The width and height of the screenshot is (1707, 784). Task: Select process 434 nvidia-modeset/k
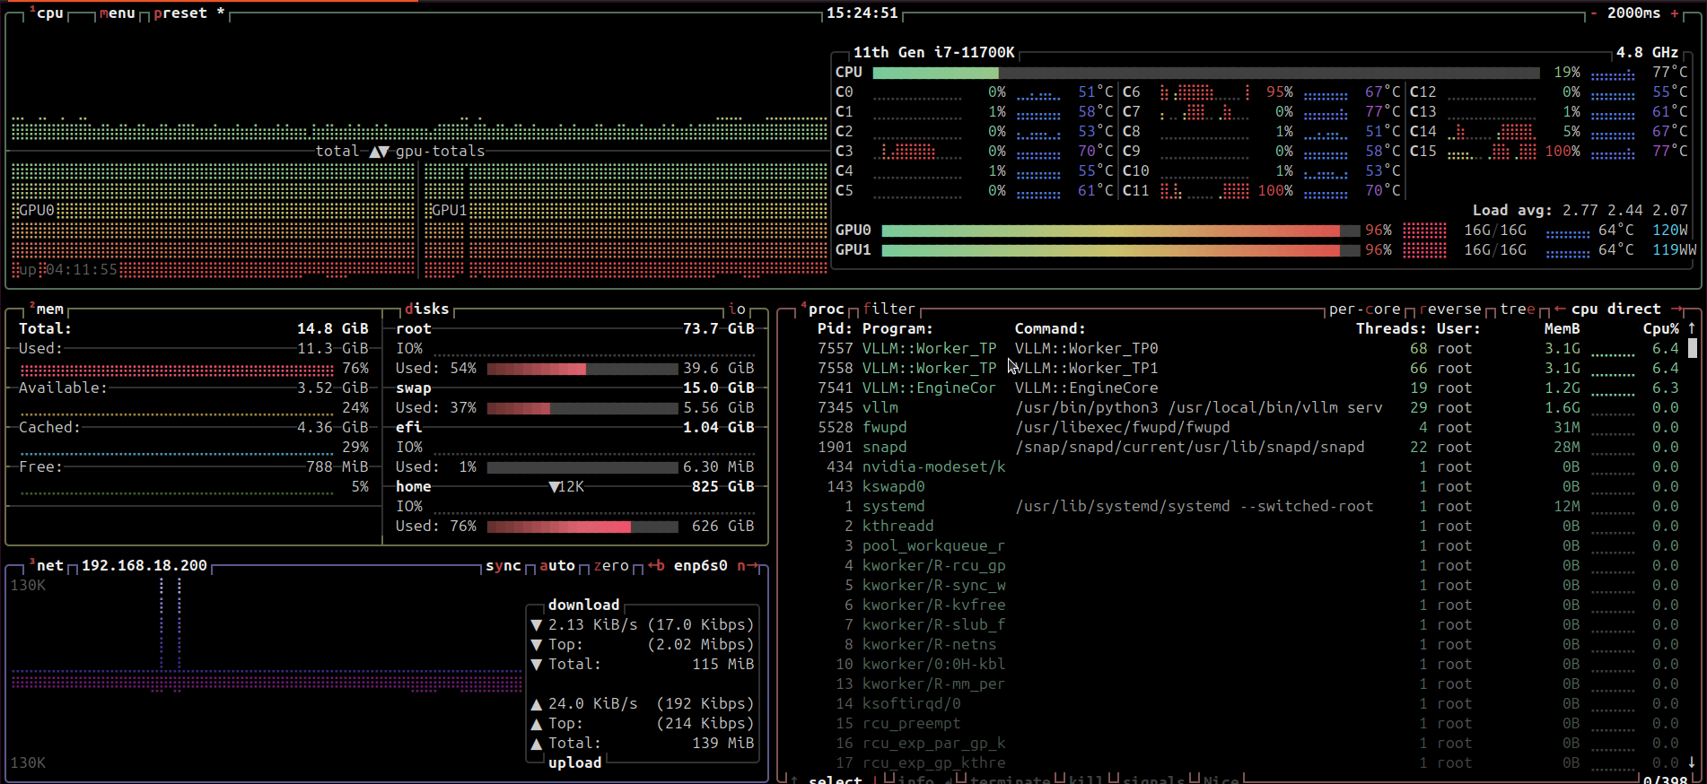[x=1235, y=467]
